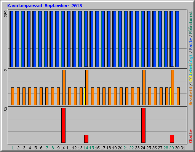This screenshot has height=152, width=195.
Task: Click the yellow visits bar at day 29
Action: (170, 96)
